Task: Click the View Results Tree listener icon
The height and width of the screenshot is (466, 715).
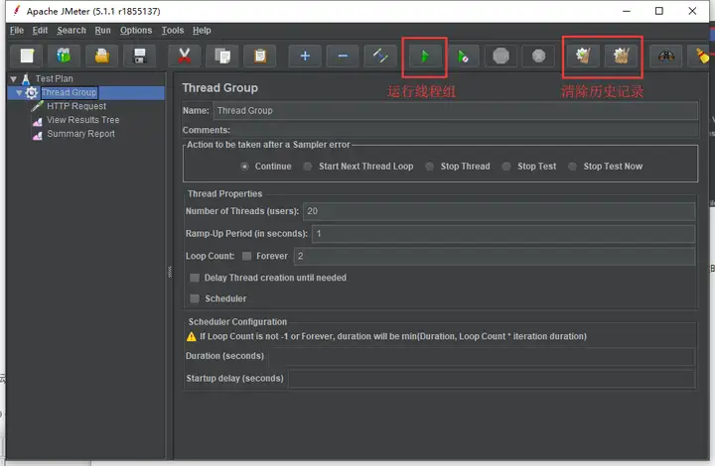Action: [x=38, y=121]
